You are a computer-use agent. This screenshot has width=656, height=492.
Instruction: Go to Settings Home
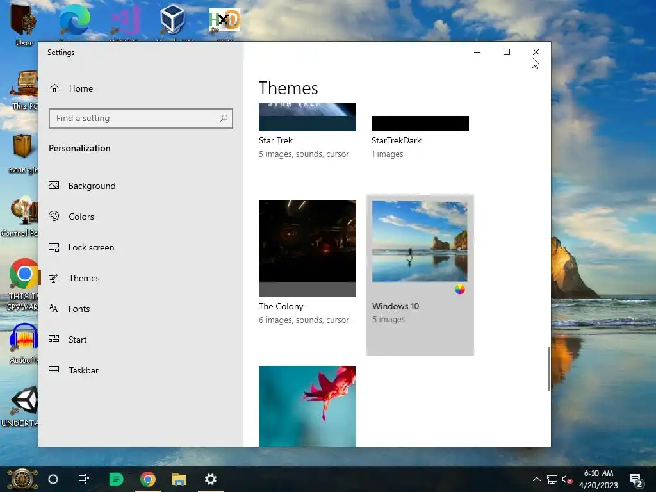(71, 88)
